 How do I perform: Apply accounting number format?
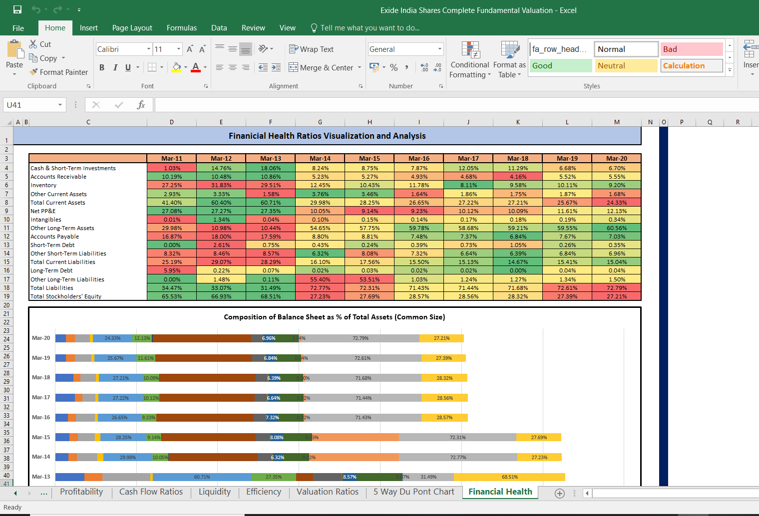[x=374, y=67]
